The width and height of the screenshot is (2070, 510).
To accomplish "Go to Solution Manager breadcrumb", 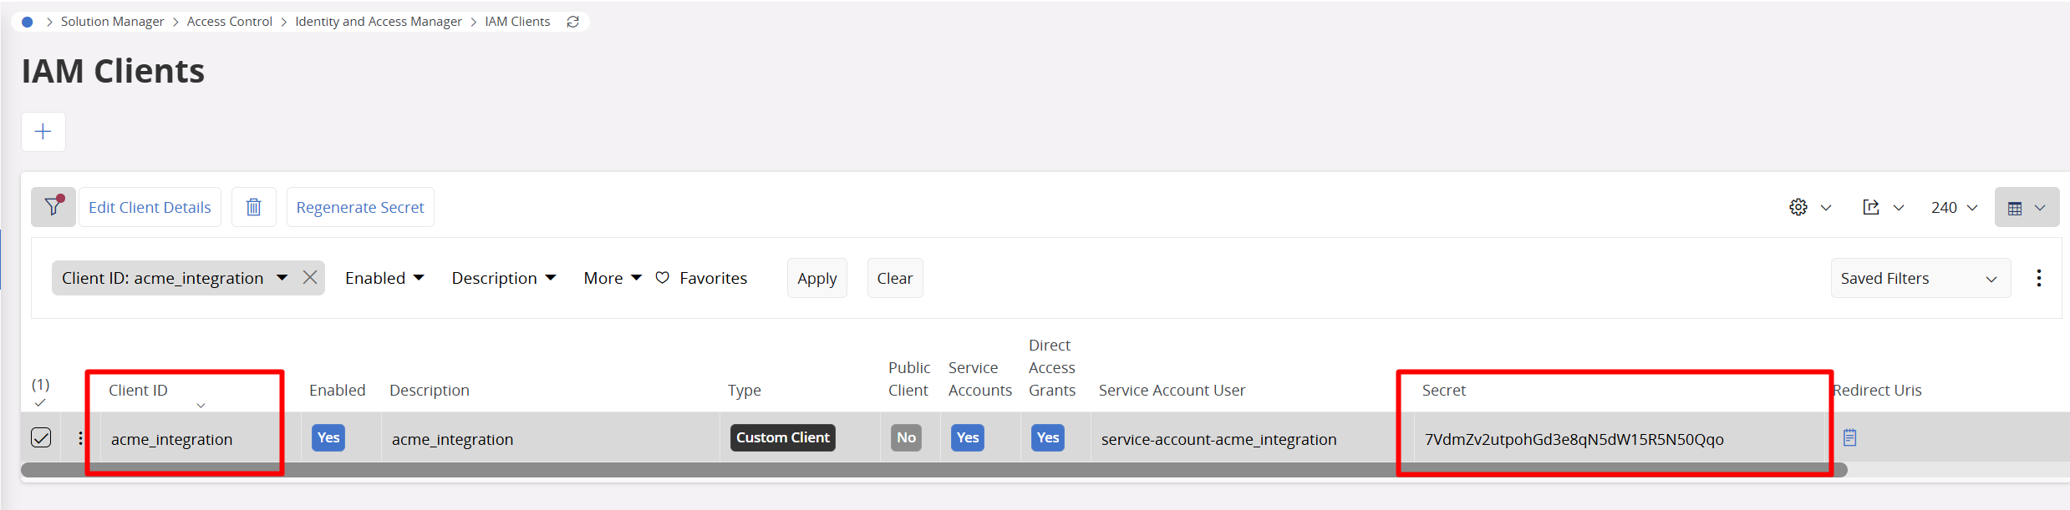I will point(112,22).
